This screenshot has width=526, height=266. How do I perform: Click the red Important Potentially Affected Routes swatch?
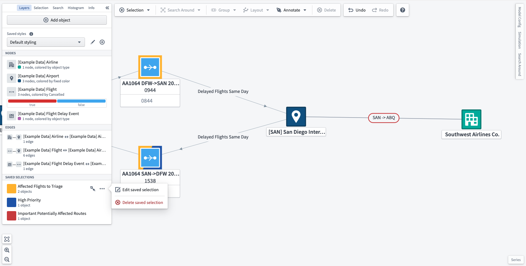12,216
